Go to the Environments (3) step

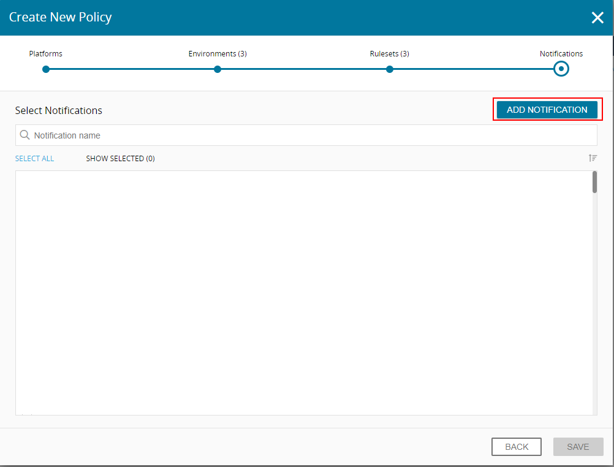[x=218, y=69]
